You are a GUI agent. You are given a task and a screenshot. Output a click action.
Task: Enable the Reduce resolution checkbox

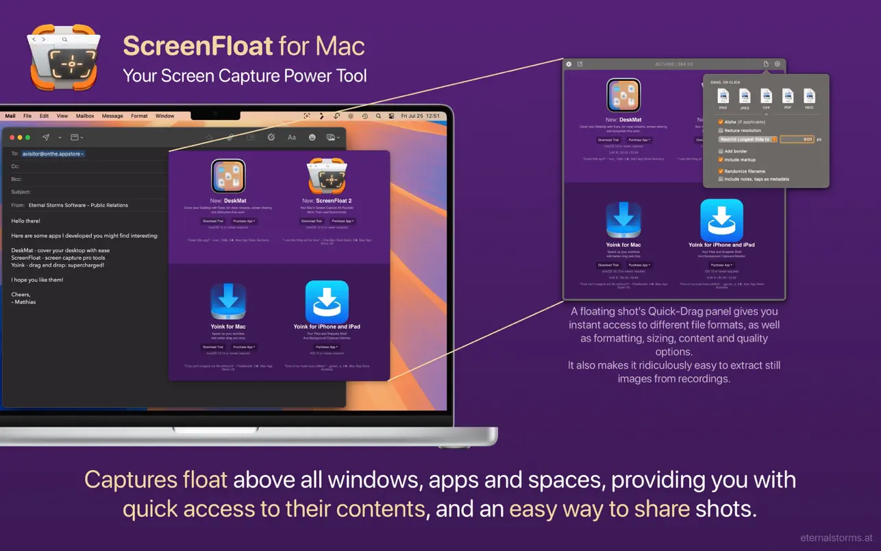tap(721, 130)
